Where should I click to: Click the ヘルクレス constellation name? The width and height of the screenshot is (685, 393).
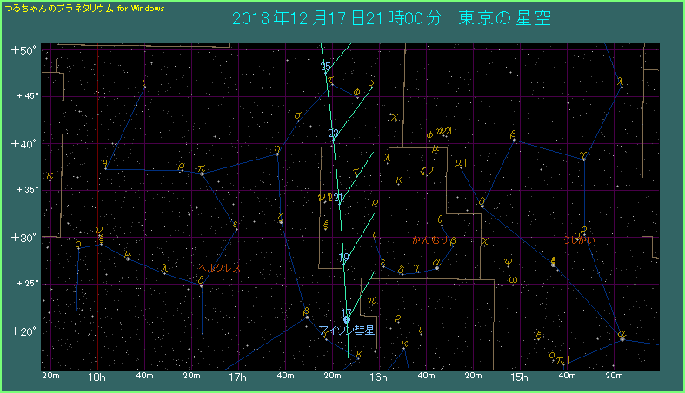tap(219, 268)
